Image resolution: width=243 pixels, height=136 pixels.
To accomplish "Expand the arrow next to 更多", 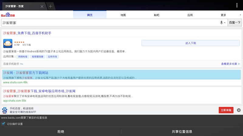I will (240, 15).
